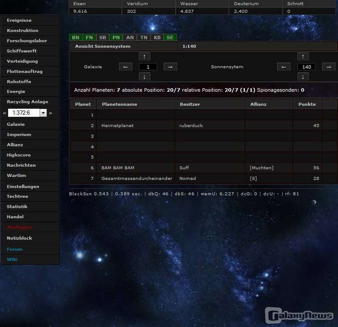338x327 pixels.
Task: Go to next planet with » arrow
Action: point(50,113)
